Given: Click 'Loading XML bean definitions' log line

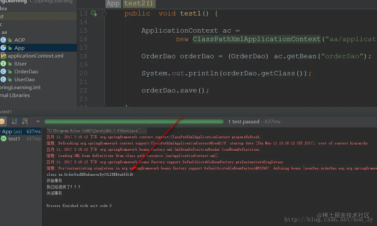Looking at the screenshot, I should tap(132, 156).
